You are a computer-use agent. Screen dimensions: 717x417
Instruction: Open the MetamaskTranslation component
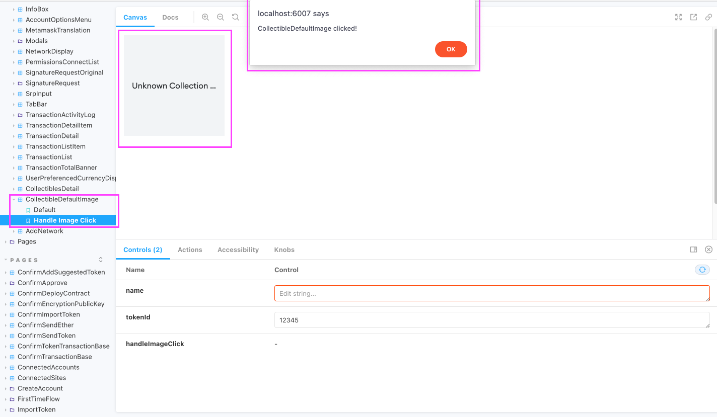(58, 30)
